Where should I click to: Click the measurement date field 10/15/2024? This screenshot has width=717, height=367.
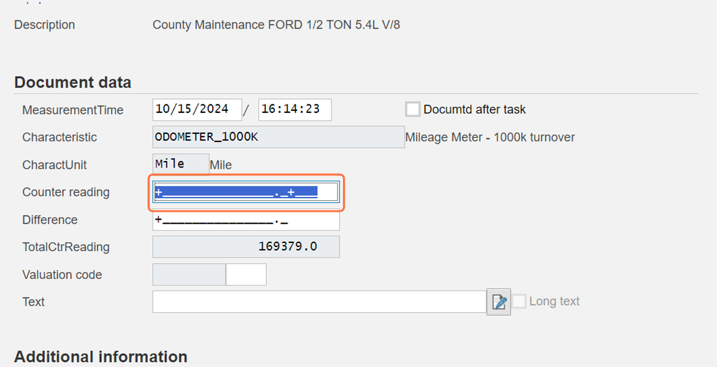tap(197, 109)
